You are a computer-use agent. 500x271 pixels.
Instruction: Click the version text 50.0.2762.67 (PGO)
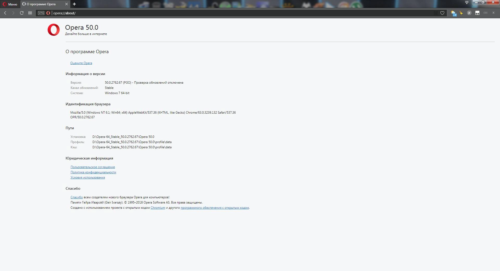pos(118,83)
